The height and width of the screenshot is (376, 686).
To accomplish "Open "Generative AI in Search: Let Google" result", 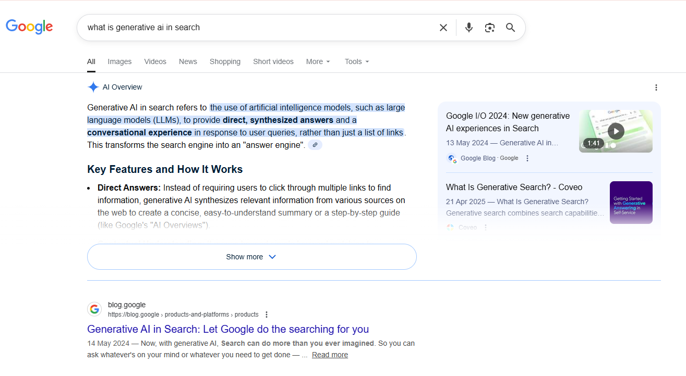I will coord(228,329).
